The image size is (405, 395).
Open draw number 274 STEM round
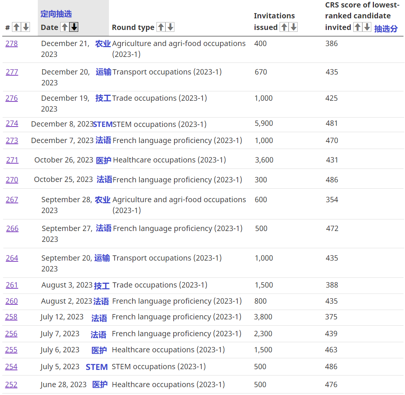tap(12, 123)
